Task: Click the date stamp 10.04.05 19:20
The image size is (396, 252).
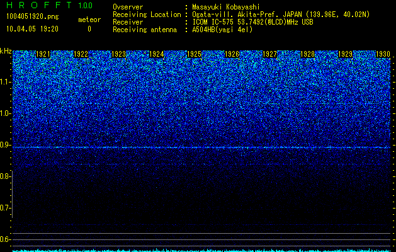Action: click(x=32, y=29)
